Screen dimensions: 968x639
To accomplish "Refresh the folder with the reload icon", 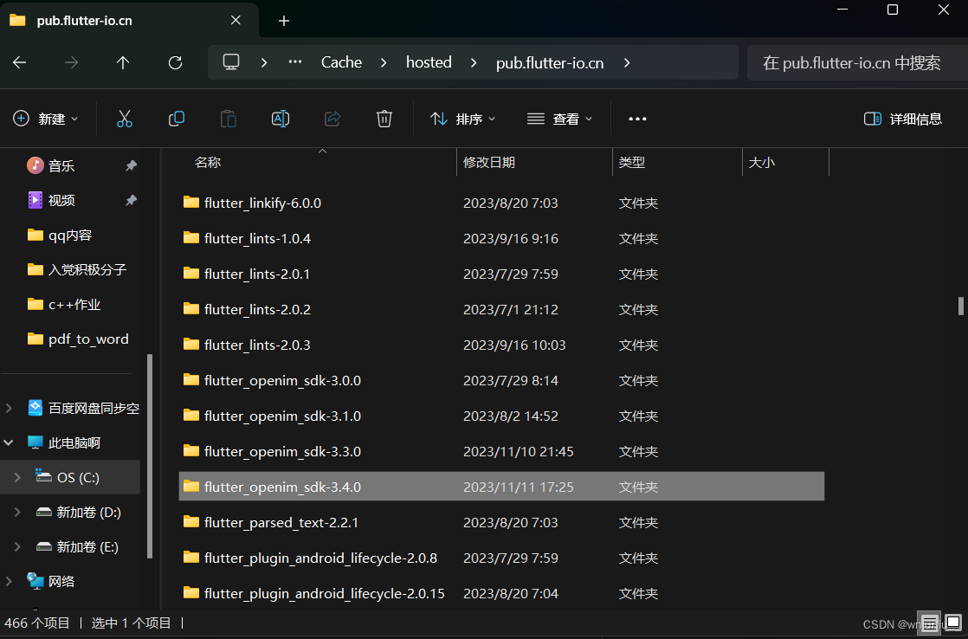I will coord(175,61).
